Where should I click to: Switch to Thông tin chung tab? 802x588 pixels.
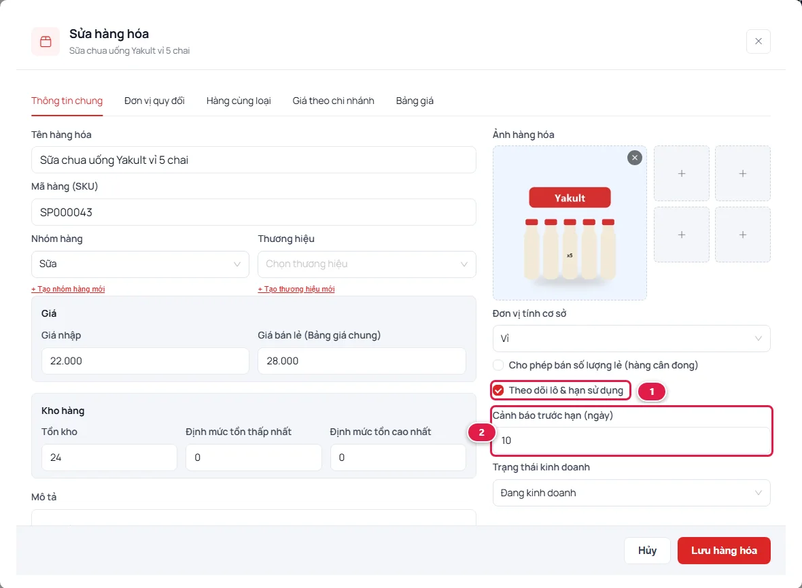67,101
